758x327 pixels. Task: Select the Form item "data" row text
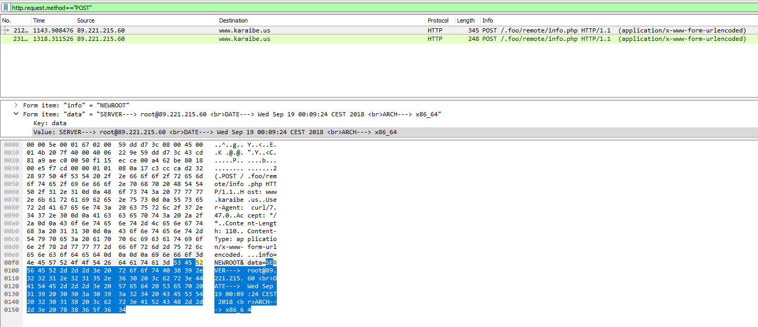point(232,114)
